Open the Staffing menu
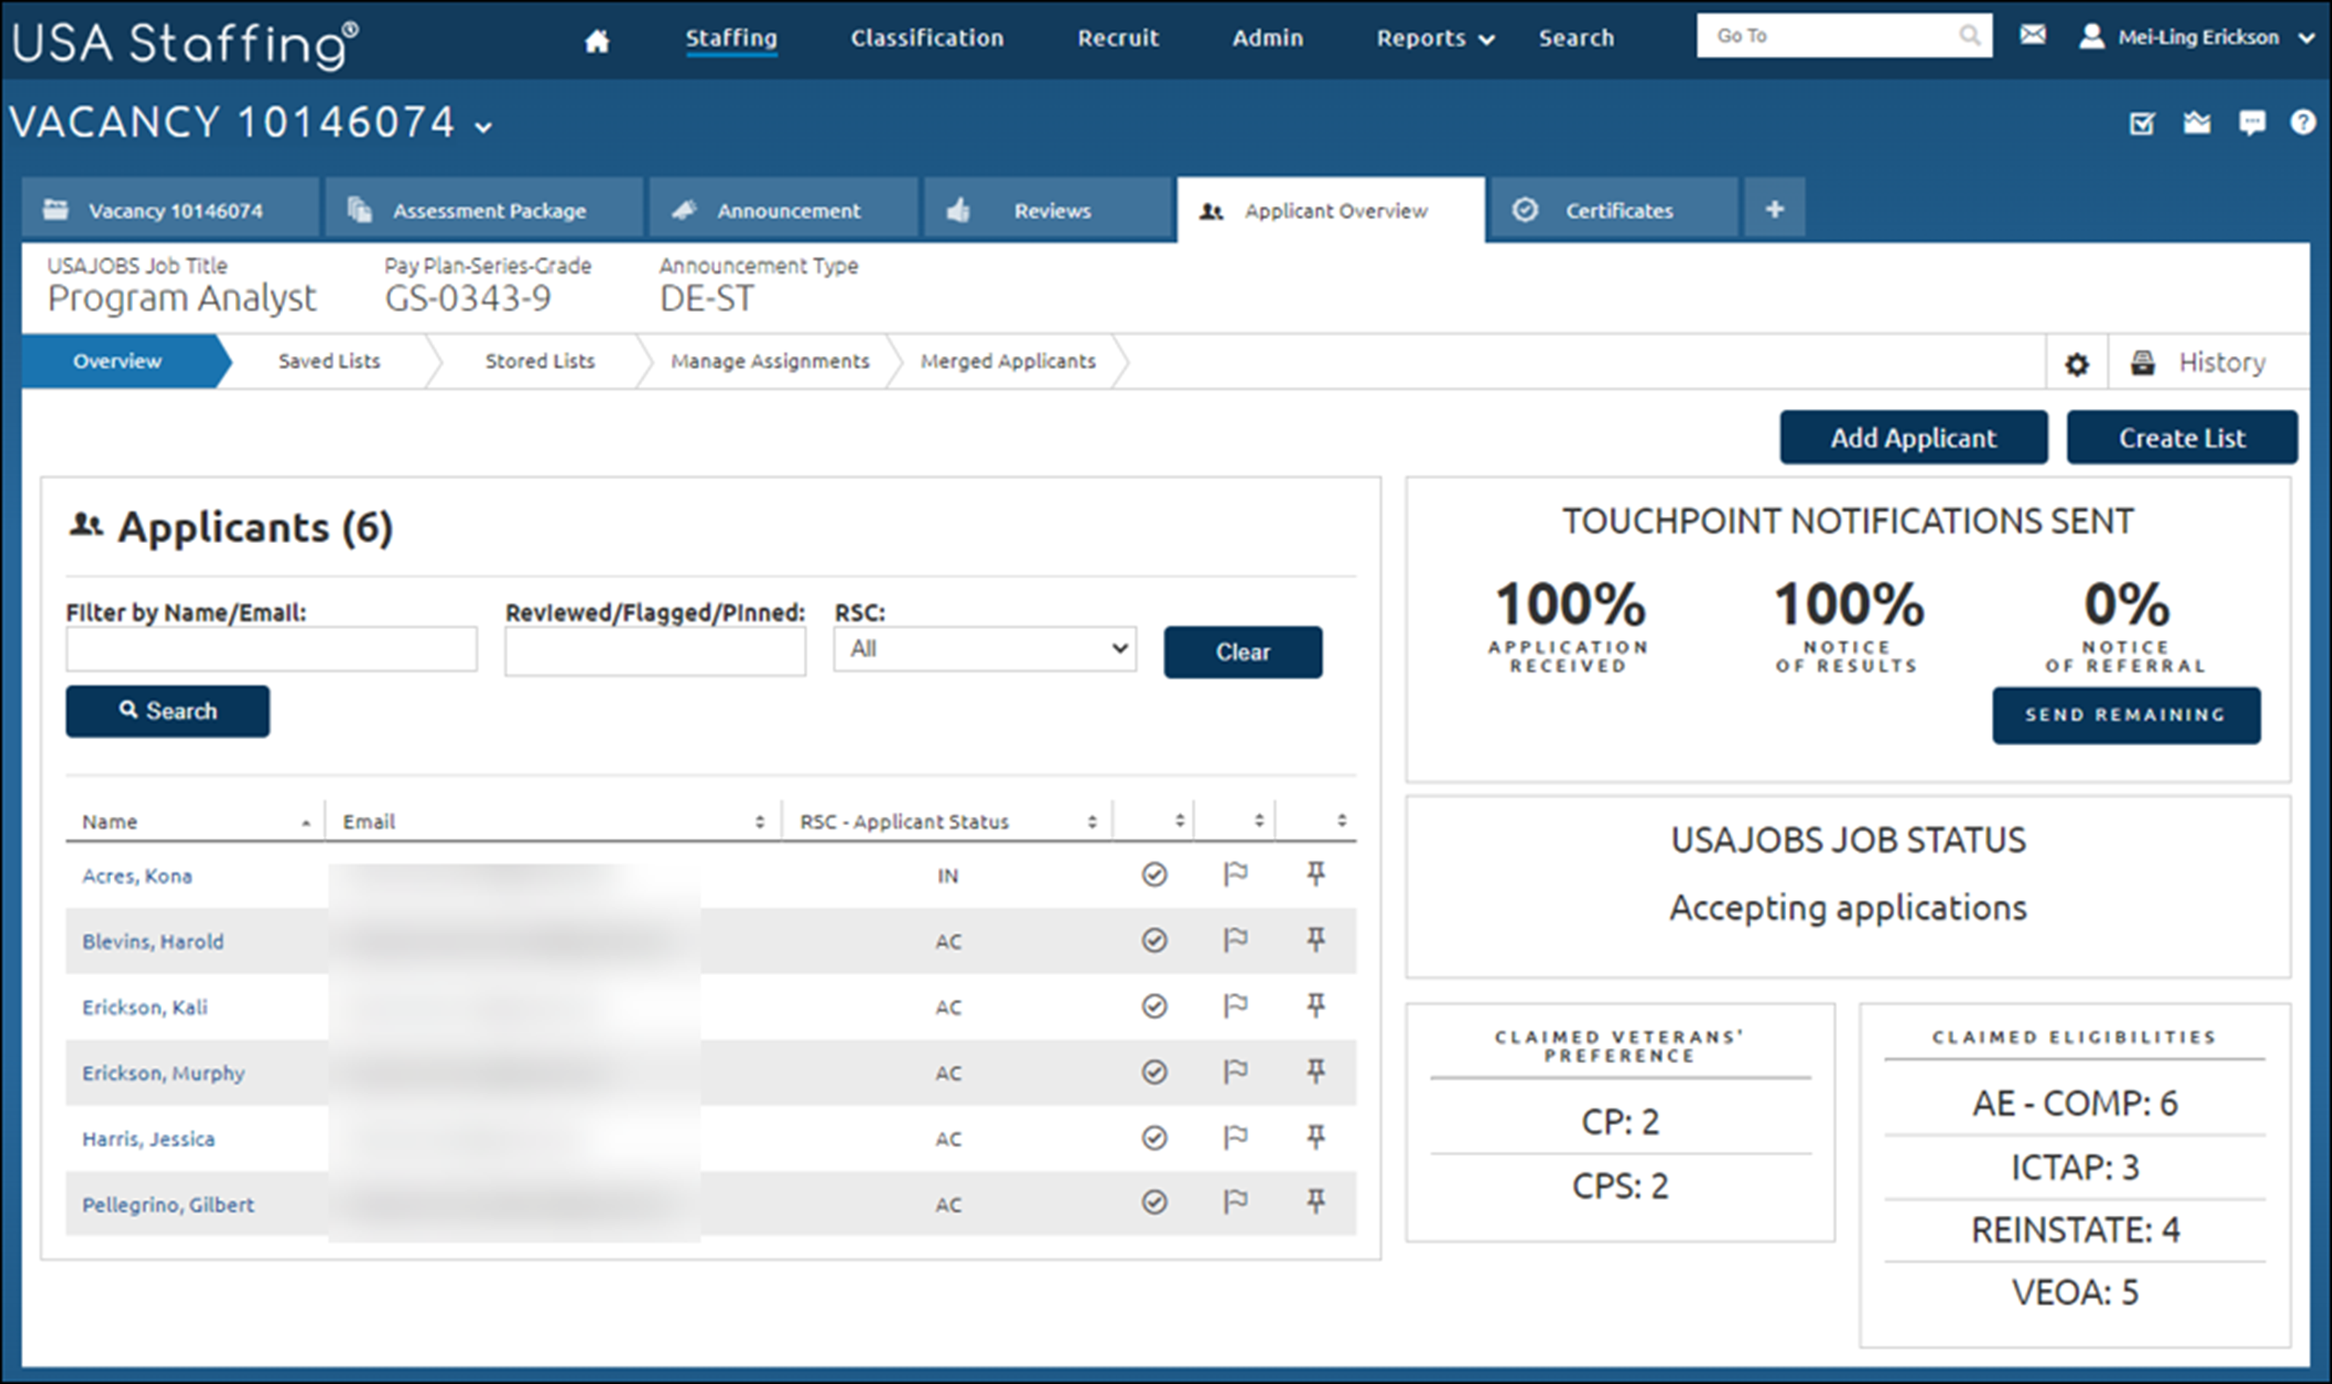The width and height of the screenshot is (2332, 1384). (731, 38)
